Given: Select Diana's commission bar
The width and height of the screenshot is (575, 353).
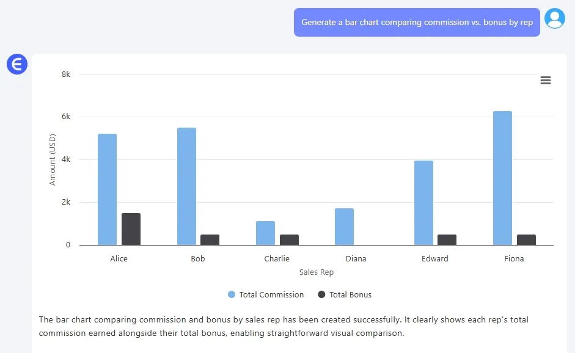Looking at the screenshot, I should coord(345,226).
